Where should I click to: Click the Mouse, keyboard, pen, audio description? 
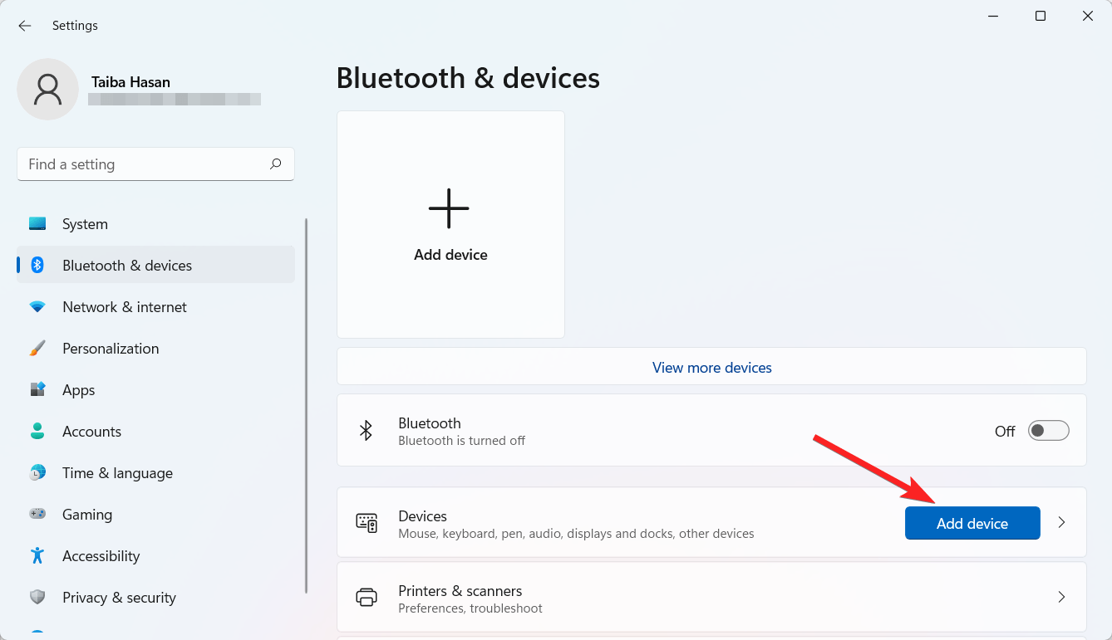pos(576,534)
